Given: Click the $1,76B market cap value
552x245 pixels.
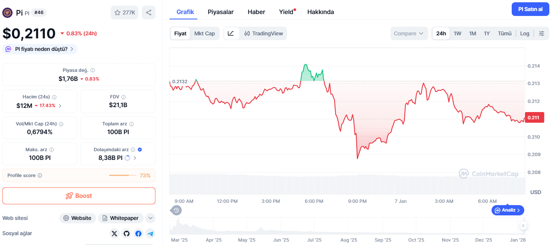Looking at the screenshot, I should tap(68, 79).
